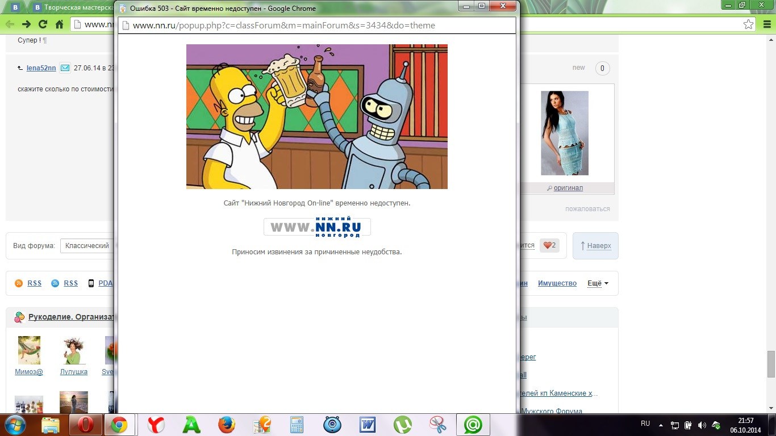Click the Лулушка user avatar
The image size is (776, 436).
[74, 350]
